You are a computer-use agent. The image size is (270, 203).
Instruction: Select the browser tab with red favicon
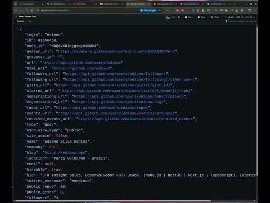click(x=84, y=4)
